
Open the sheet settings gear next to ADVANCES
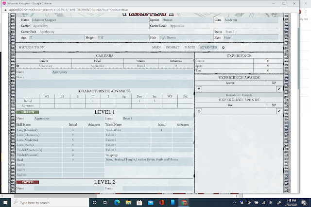(223, 48)
